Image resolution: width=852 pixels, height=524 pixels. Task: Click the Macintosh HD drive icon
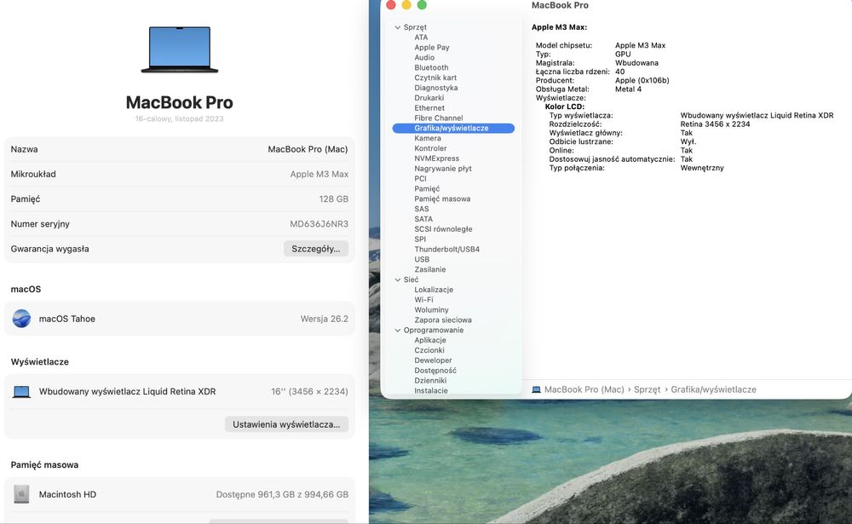[x=22, y=494]
